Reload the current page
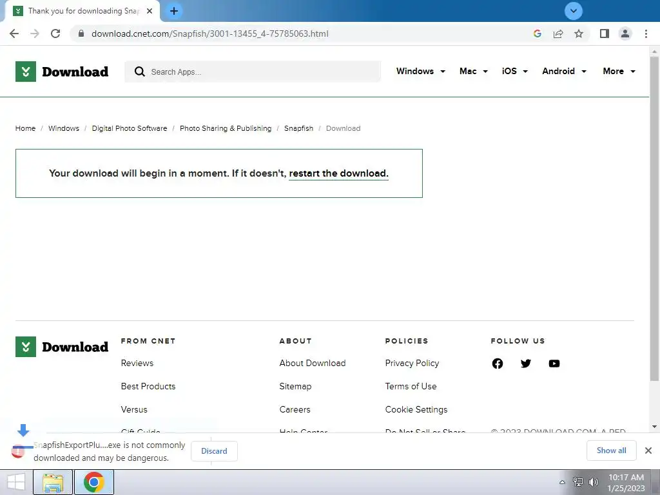 tap(55, 34)
